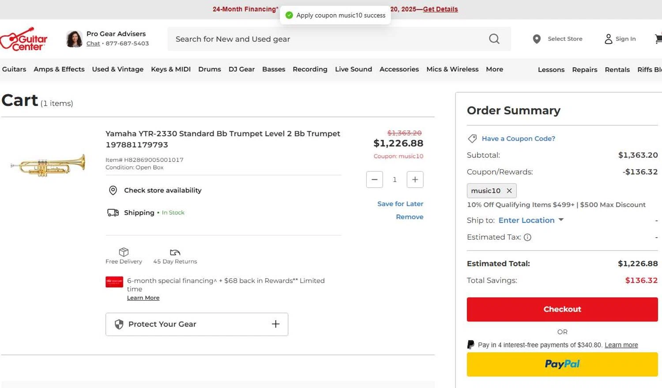This screenshot has height=388, width=662.
Task: Open the Drums menu
Action: pos(210,69)
